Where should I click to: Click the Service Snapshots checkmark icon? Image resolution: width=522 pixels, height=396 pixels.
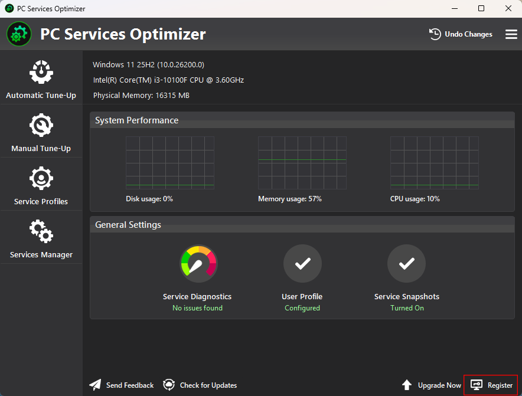click(x=406, y=264)
